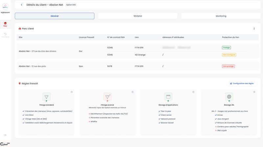
Task: Click the blurred IP addresses cell
Action: [176, 48]
